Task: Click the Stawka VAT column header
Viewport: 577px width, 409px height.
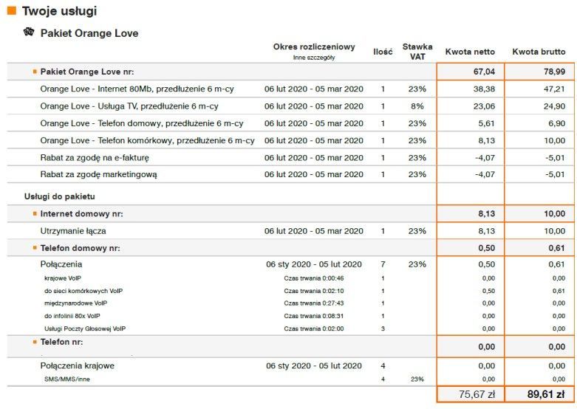Action: 417,52
